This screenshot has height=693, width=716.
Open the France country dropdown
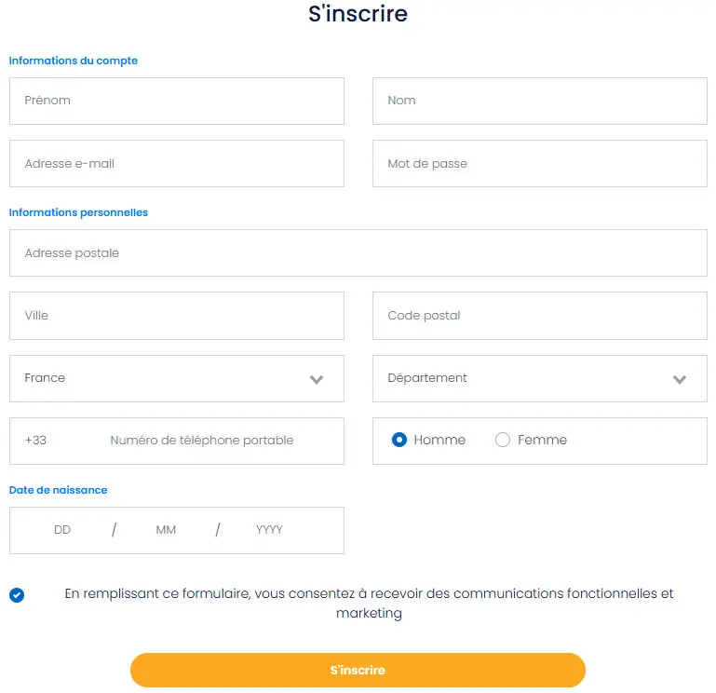[168, 378]
